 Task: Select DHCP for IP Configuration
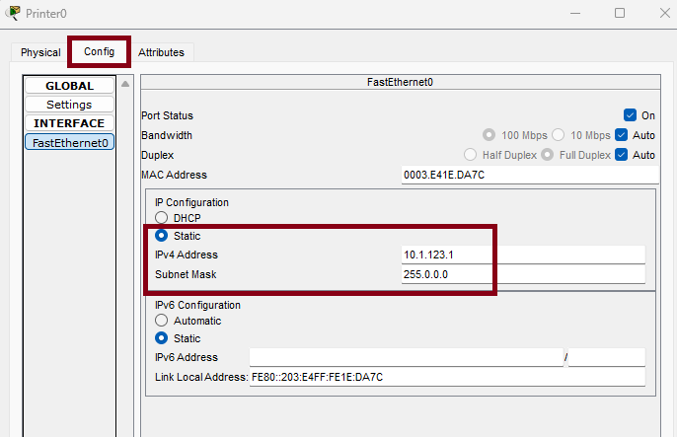[161, 217]
